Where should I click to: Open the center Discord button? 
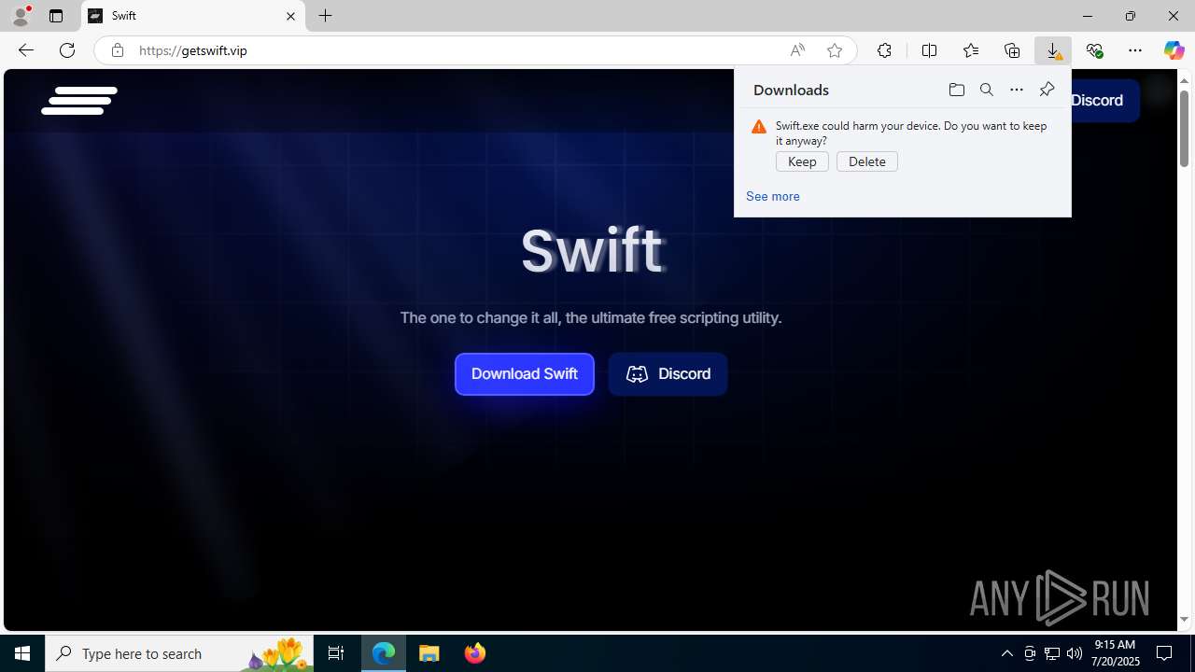pyautogui.click(x=668, y=374)
